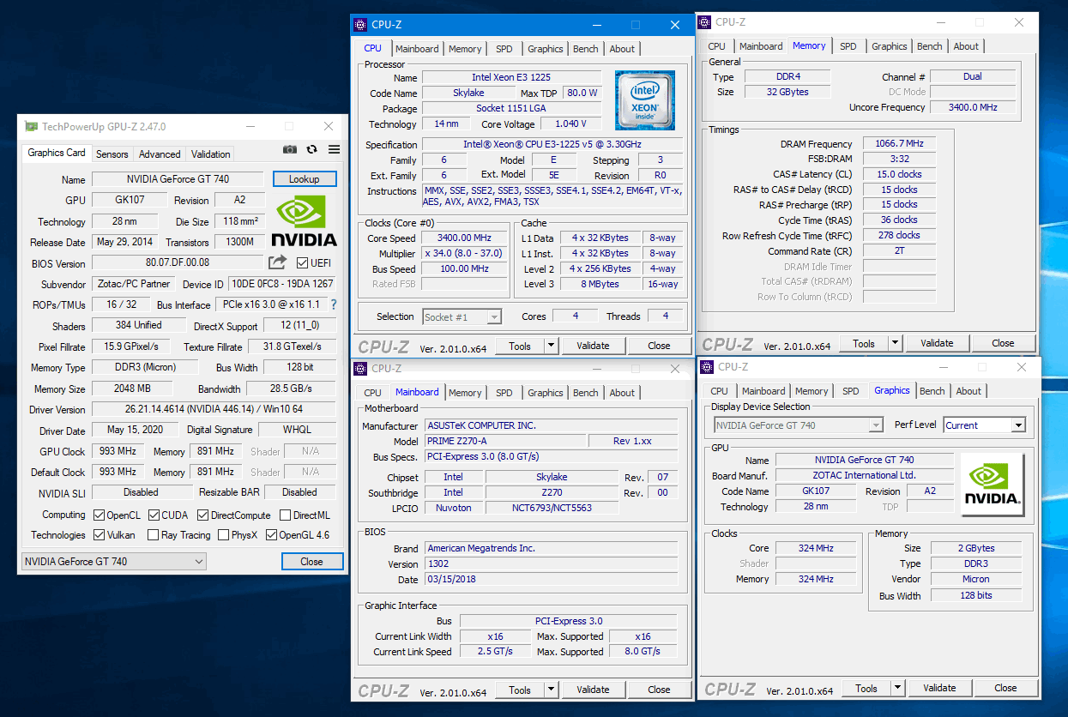Expand Tools arrow in CPU-Z window showing Timings
Image resolution: width=1068 pixels, height=717 pixels.
point(895,343)
